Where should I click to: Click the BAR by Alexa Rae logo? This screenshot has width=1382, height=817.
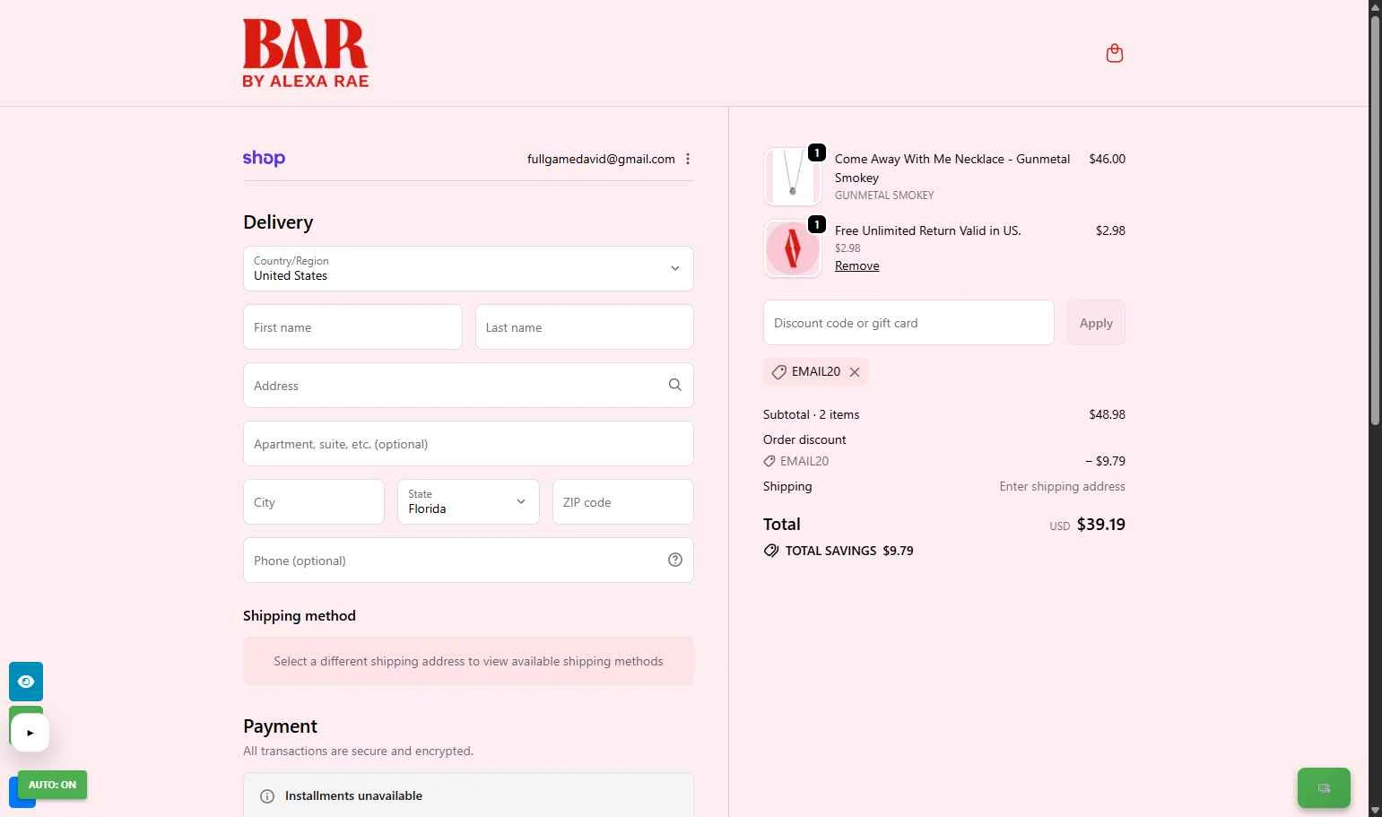pos(306,53)
